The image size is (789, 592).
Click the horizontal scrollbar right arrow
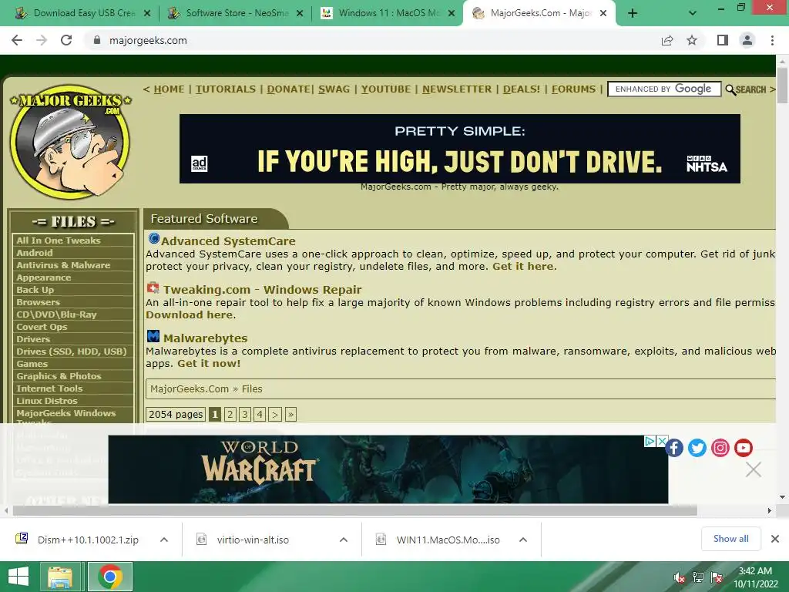click(770, 510)
